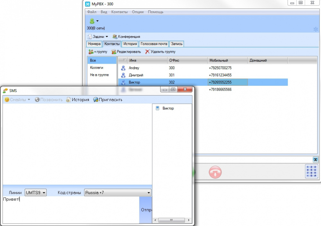Open История in SMS toolbar
Viewport: 321px width, 226px height.
[78, 100]
